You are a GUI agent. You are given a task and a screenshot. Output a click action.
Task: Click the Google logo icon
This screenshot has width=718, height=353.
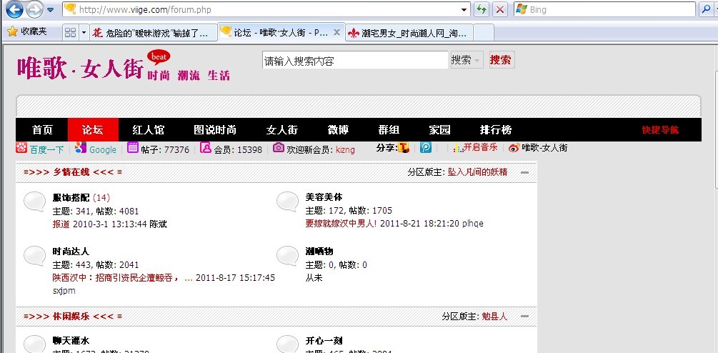coord(81,147)
